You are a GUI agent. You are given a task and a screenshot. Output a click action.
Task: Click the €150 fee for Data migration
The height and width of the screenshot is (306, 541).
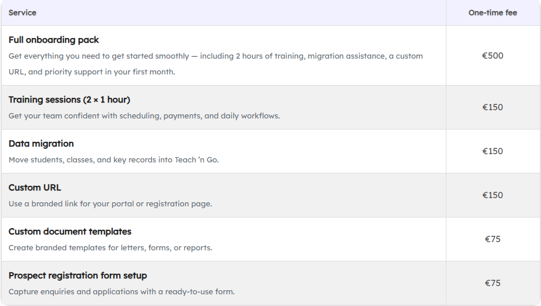[x=492, y=151]
